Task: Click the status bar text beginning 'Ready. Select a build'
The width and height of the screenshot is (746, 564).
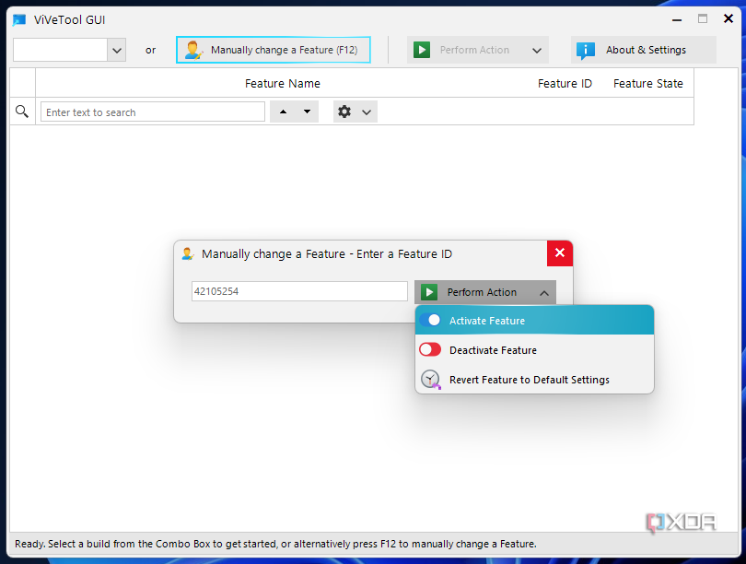Action: [x=275, y=544]
